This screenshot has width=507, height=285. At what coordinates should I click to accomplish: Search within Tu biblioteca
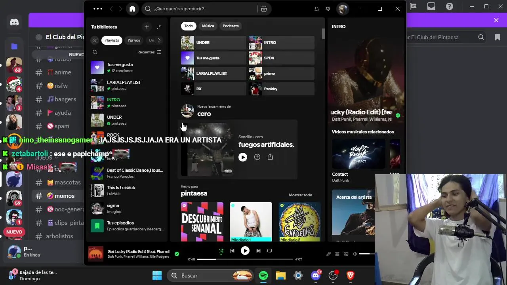[x=95, y=52]
